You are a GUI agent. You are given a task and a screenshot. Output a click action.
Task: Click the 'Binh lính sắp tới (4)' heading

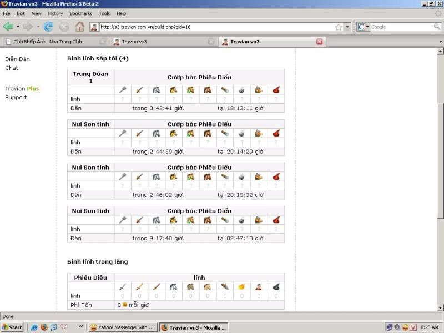98,58
